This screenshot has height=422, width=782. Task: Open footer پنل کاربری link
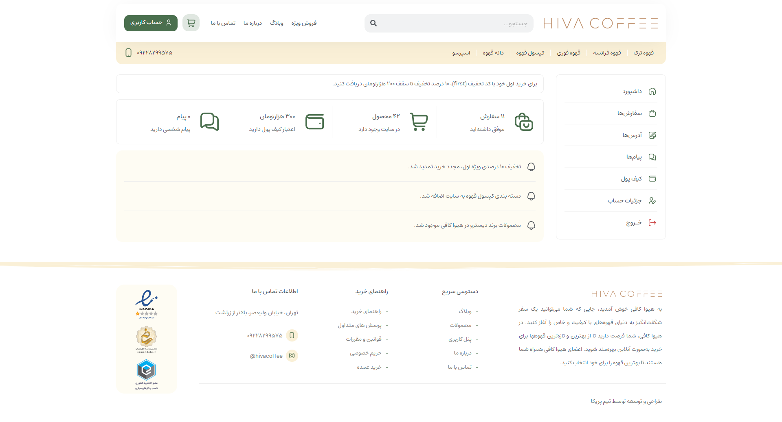(x=460, y=339)
